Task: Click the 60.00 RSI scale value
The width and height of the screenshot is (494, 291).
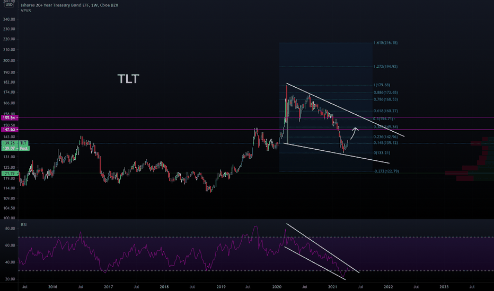Action: point(10,245)
